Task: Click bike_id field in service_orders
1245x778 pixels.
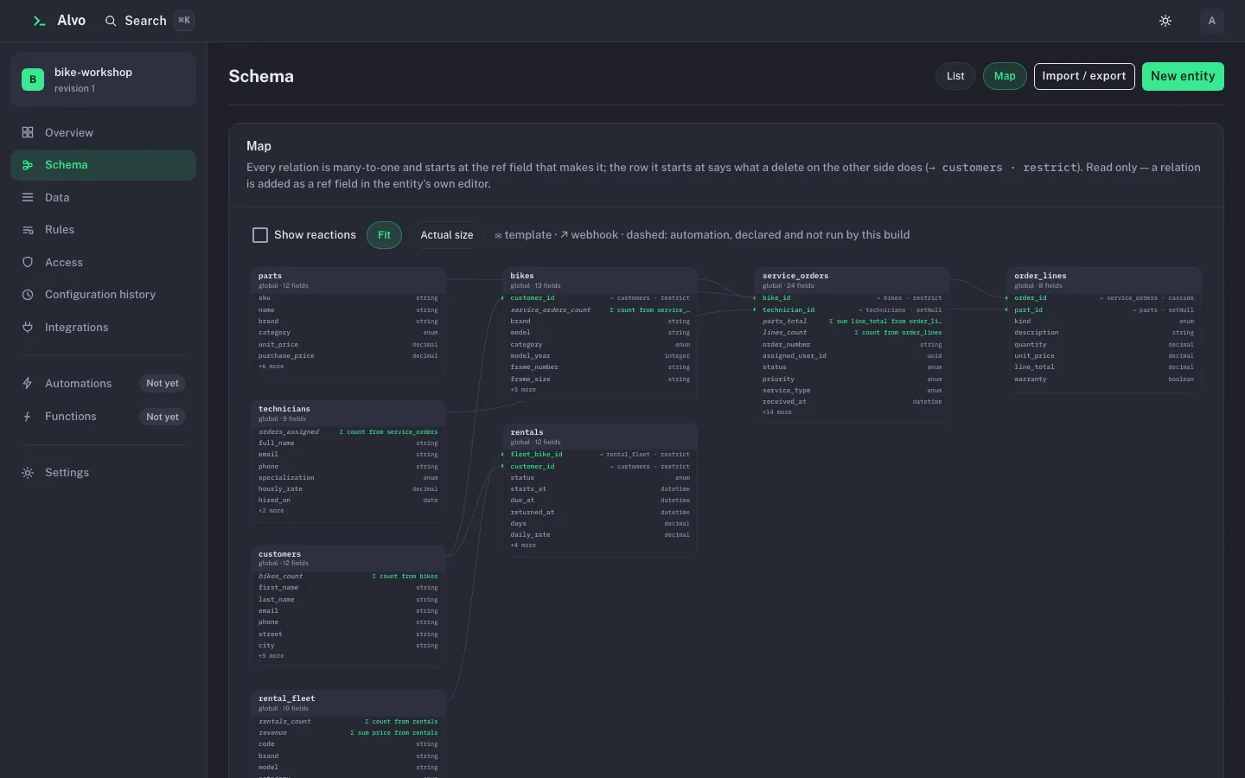Action: 852,298
